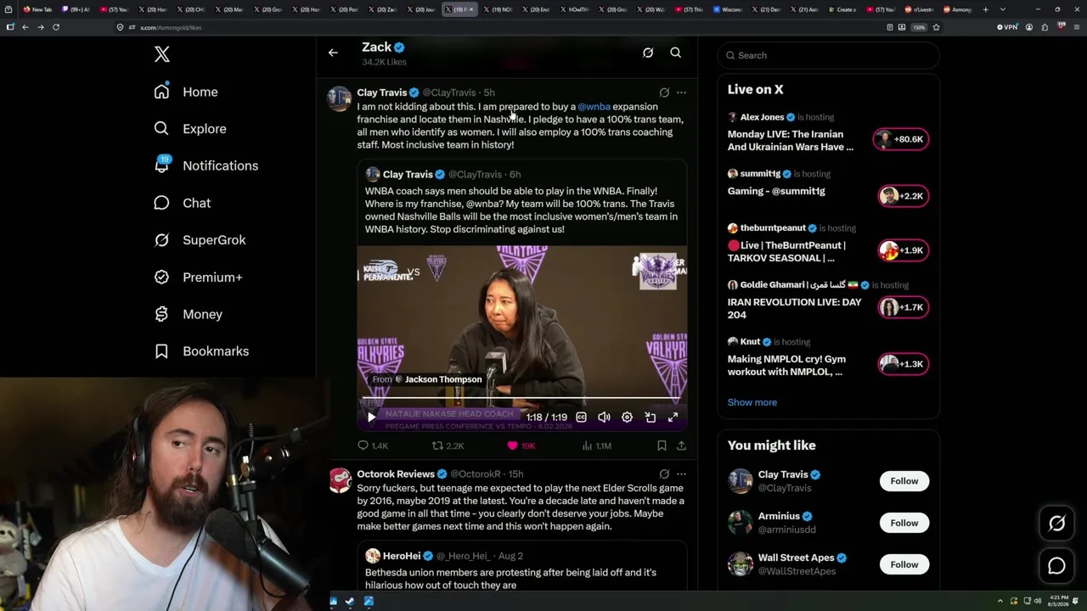1087x611 pixels.
Task: Expand the Live on X list with Show more
Action: (752, 402)
